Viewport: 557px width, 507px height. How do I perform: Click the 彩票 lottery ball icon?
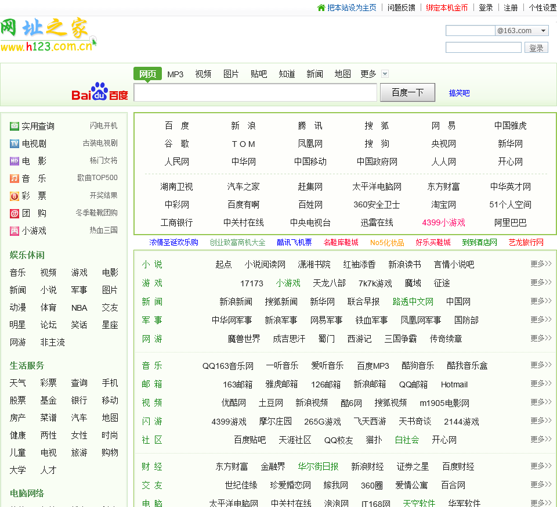(x=15, y=196)
